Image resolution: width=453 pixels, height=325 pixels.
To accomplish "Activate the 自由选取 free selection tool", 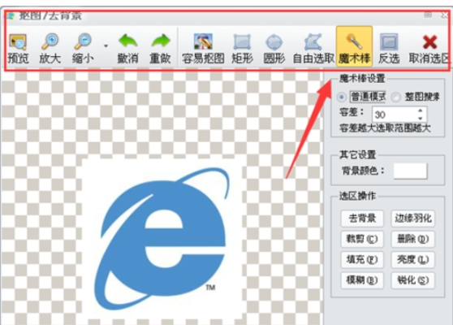I will click(313, 49).
